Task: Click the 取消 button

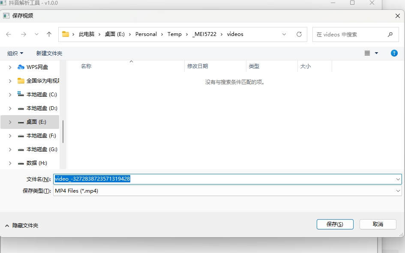Action: 378,224
